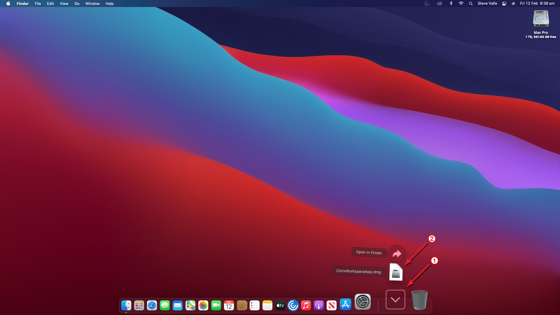This screenshot has height=315, width=560.
Task: Open Launchpad from the Dock
Action: (139, 305)
